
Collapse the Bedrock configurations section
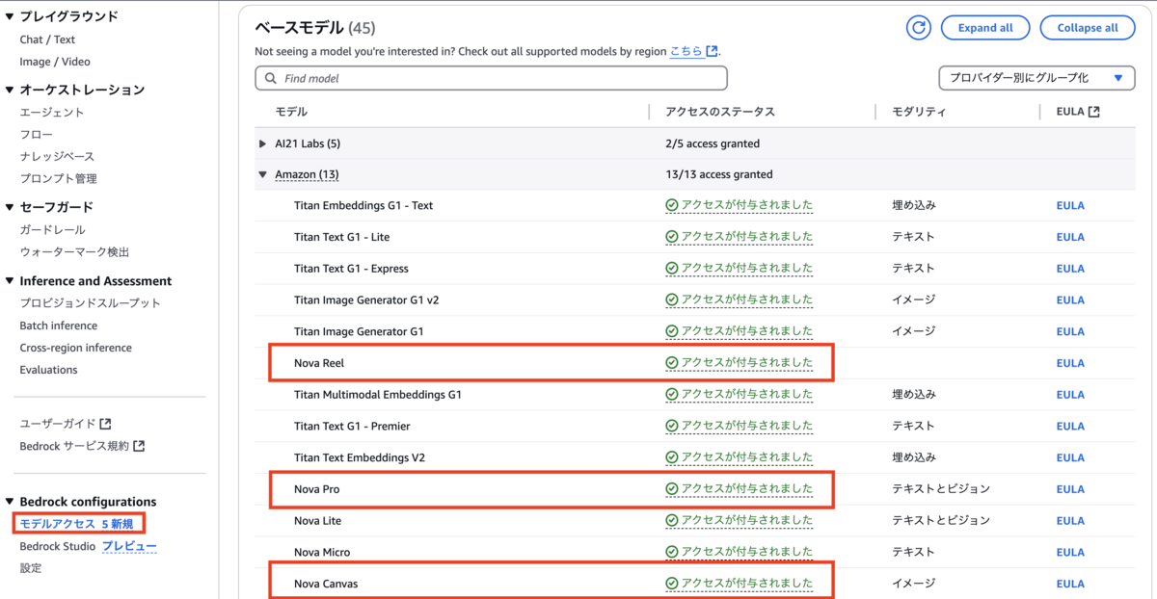click(10, 502)
